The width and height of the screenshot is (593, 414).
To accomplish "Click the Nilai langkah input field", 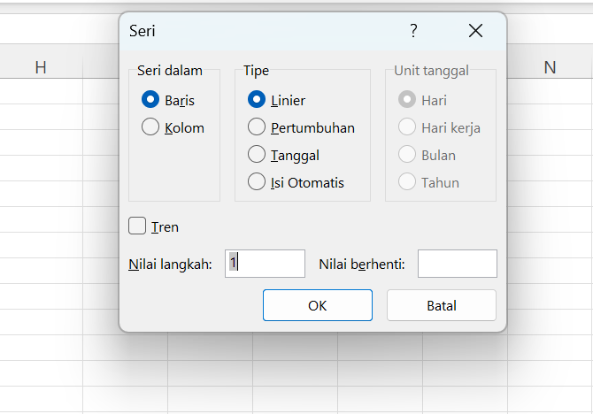I will (x=265, y=264).
